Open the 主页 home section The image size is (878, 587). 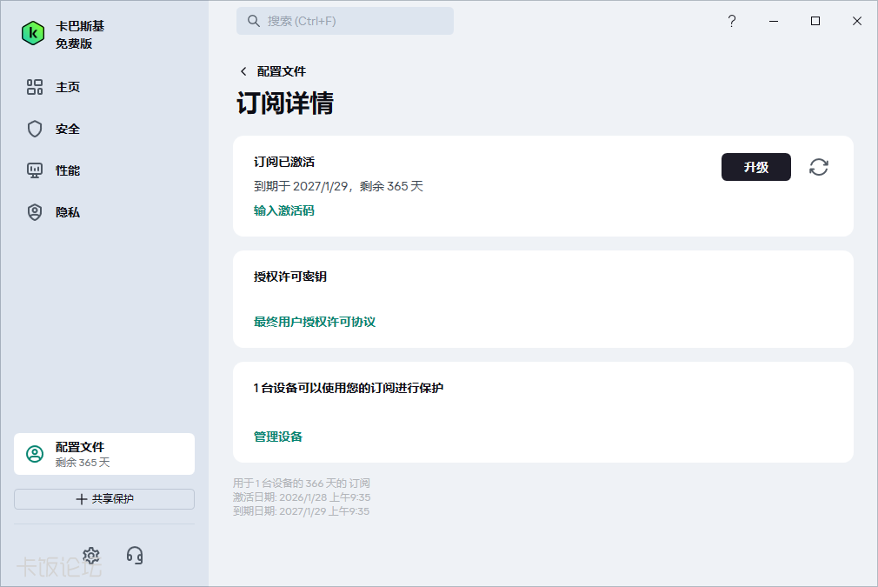coord(68,87)
